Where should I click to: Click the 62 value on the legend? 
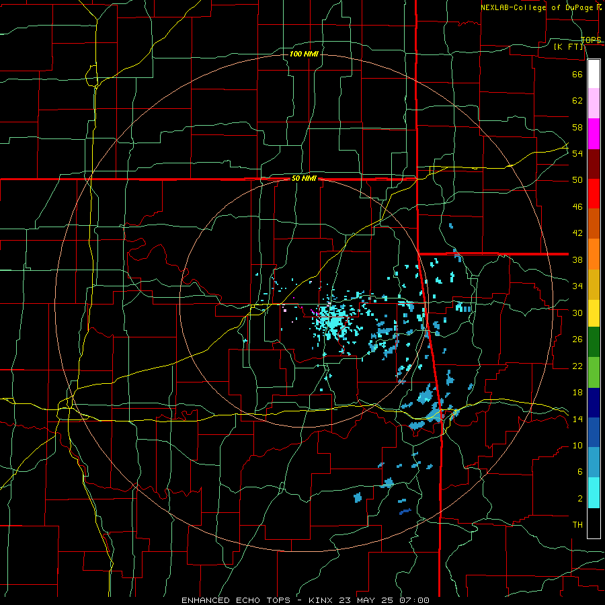(577, 101)
